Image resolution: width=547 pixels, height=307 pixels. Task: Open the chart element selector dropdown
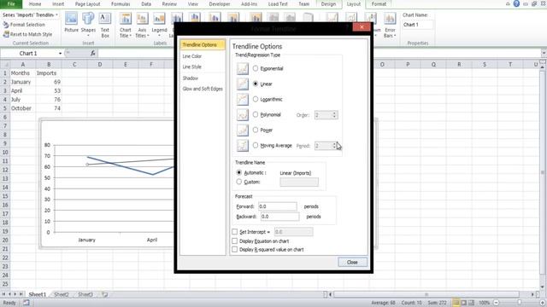pyautogui.click(x=56, y=15)
